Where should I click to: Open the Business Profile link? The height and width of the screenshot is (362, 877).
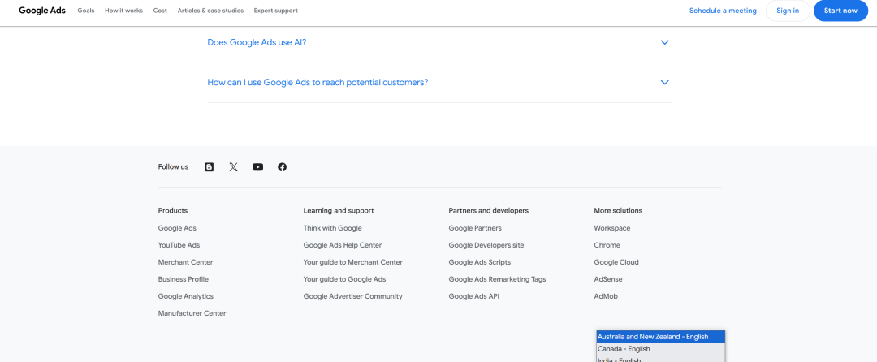pyautogui.click(x=184, y=279)
